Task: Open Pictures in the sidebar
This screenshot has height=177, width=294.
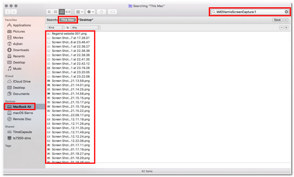Action: (x=16, y=31)
